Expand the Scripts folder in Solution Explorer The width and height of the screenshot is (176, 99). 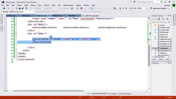(x=155, y=25)
